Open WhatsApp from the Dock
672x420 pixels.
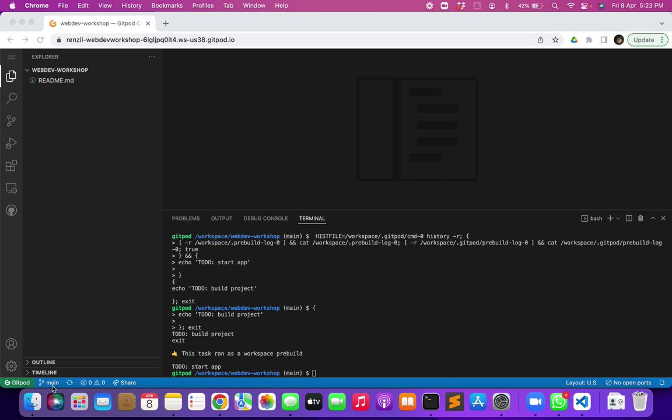pyautogui.click(x=558, y=402)
